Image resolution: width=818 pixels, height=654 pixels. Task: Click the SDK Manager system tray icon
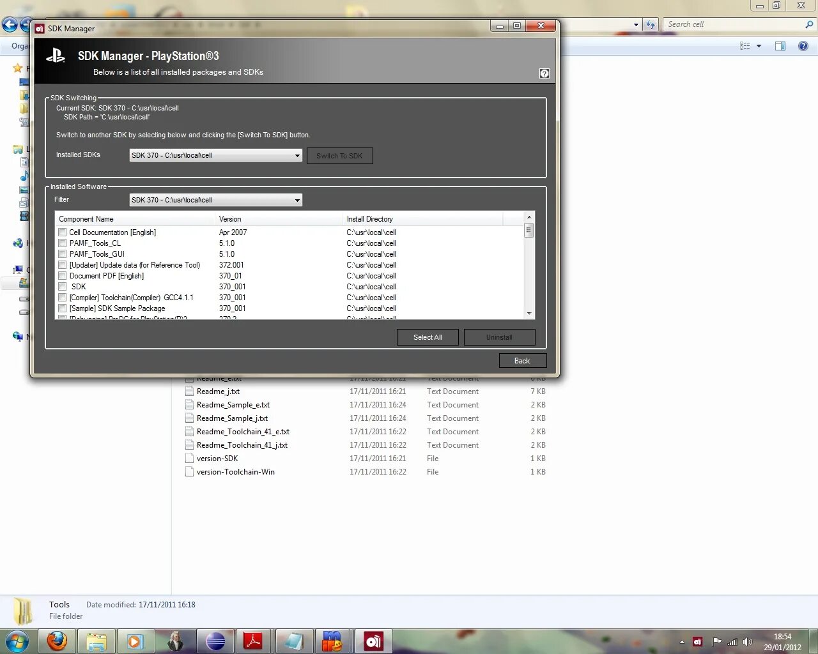coord(698,642)
